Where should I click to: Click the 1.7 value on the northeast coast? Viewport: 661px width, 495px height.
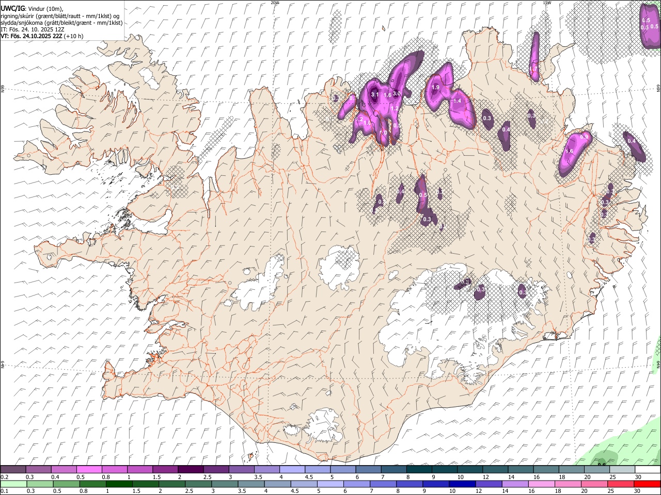pyautogui.click(x=534, y=68)
